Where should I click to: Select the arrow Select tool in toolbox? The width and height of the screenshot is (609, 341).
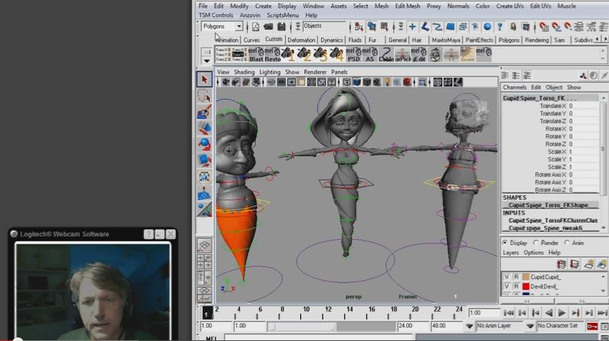204,80
